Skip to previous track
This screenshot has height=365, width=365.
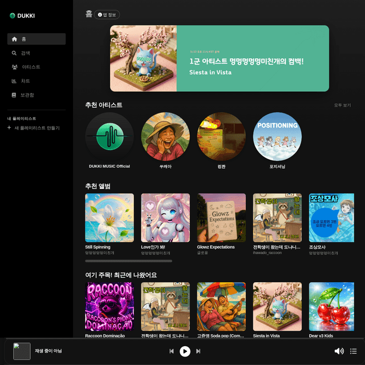coord(171,351)
